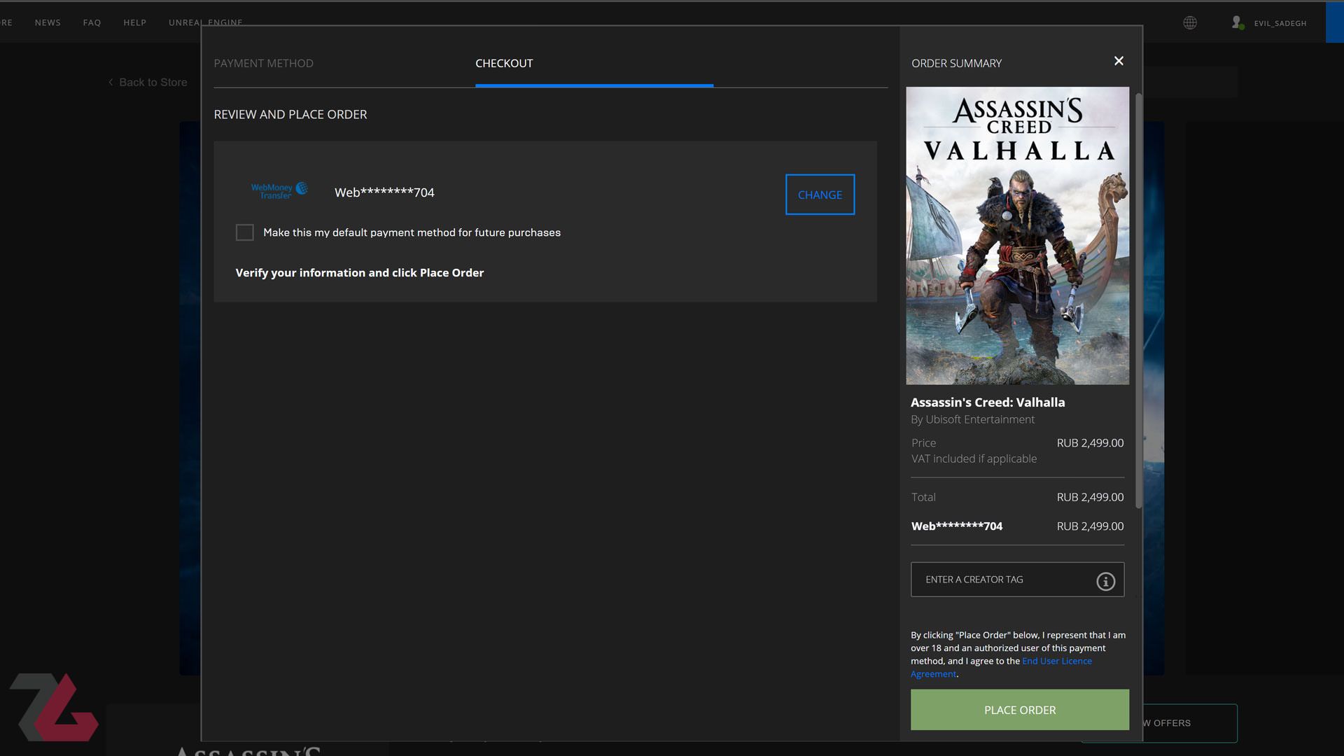
Task: Click the Review and Place Order heading
Action: [290, 114]
